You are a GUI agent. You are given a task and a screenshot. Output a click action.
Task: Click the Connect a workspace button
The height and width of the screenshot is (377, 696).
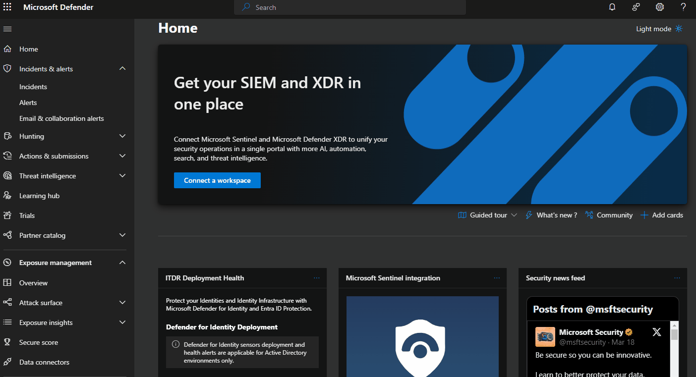coord(217,180)
